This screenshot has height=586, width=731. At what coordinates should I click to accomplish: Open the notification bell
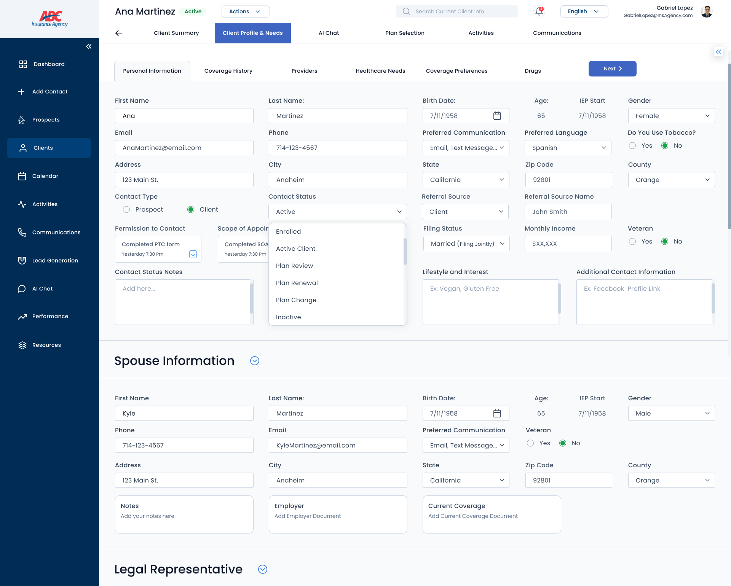tap(538, 11)
